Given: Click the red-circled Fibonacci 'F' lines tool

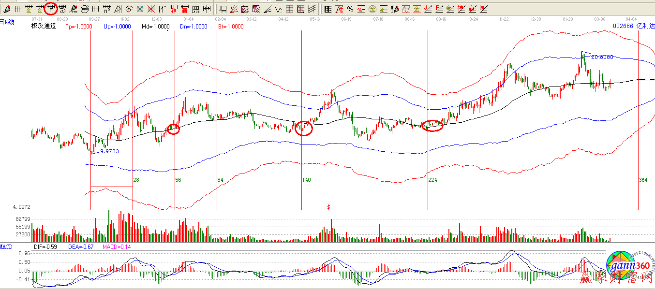Looking at the screenshot, I should pos(50,8).
